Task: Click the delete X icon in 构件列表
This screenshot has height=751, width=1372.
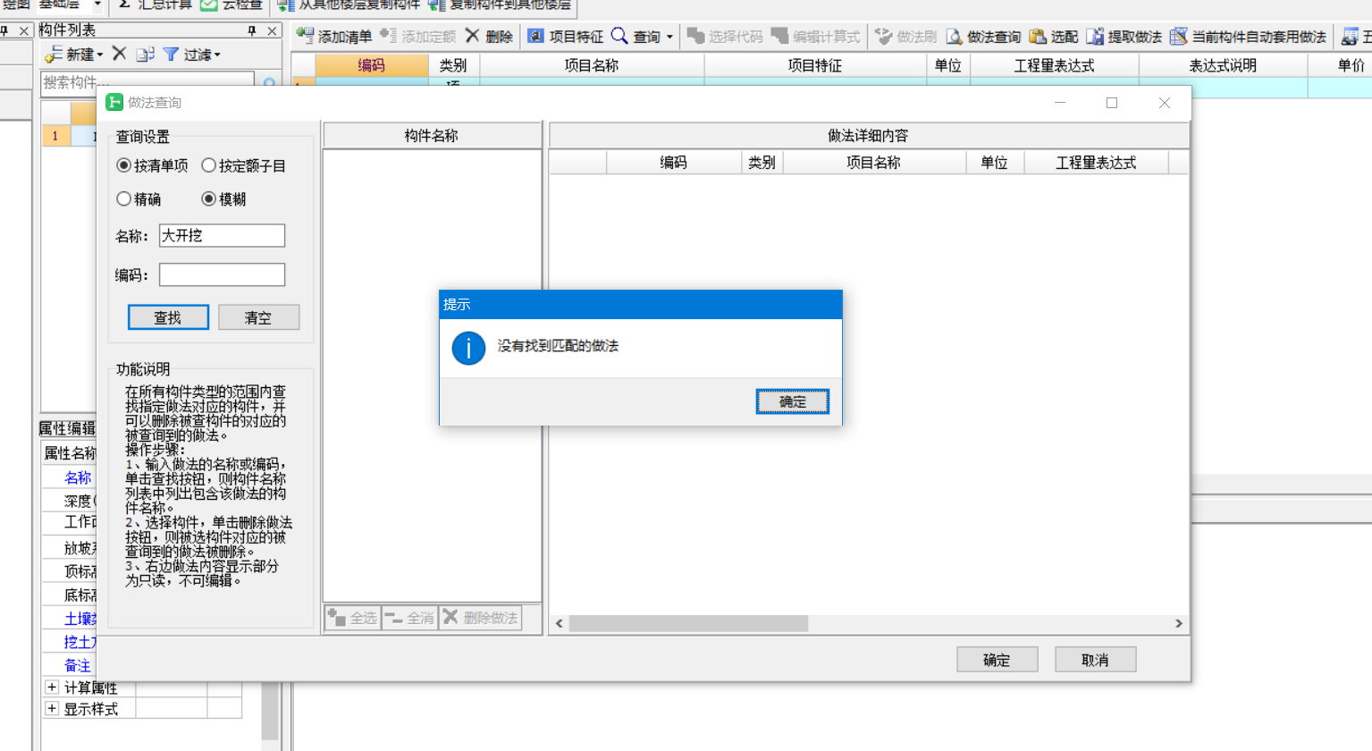Action: tap(120, 54)
